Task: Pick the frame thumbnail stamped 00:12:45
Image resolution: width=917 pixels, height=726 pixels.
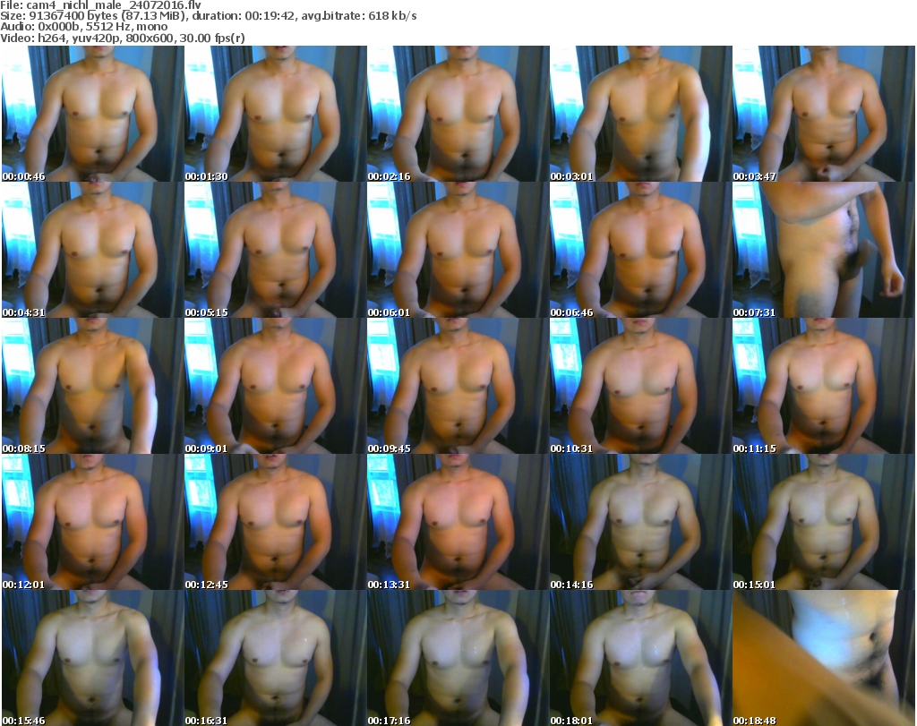Action: point(276,523)
